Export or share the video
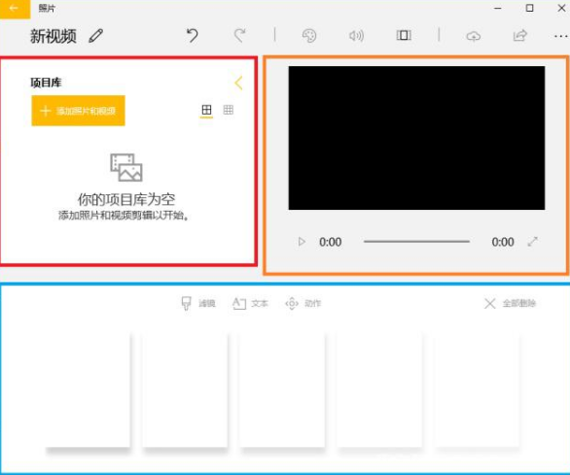570x475 pixels. tap(520, 35)
